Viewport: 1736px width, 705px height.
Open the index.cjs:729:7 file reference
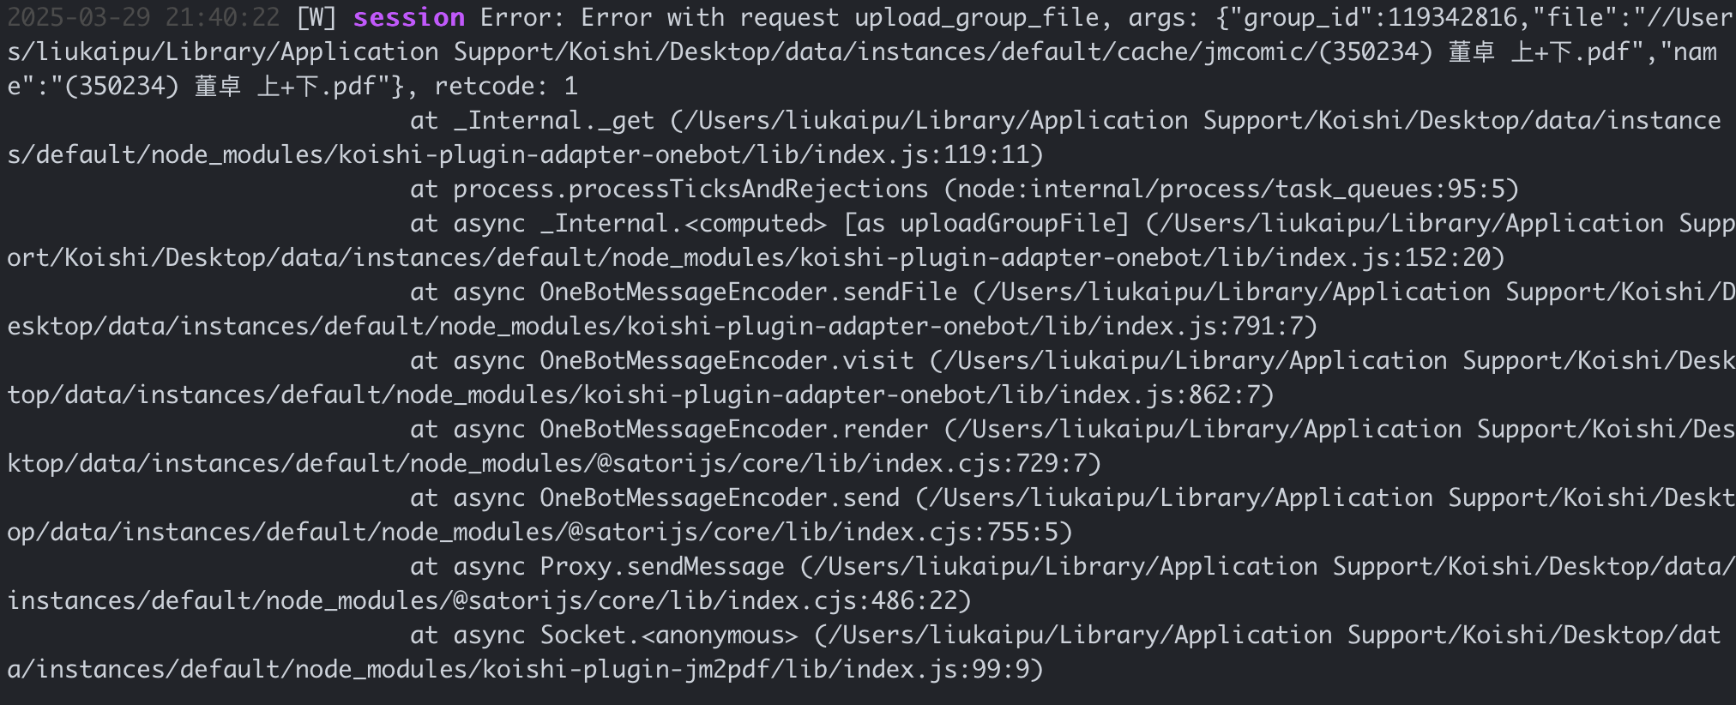(980, 463)
